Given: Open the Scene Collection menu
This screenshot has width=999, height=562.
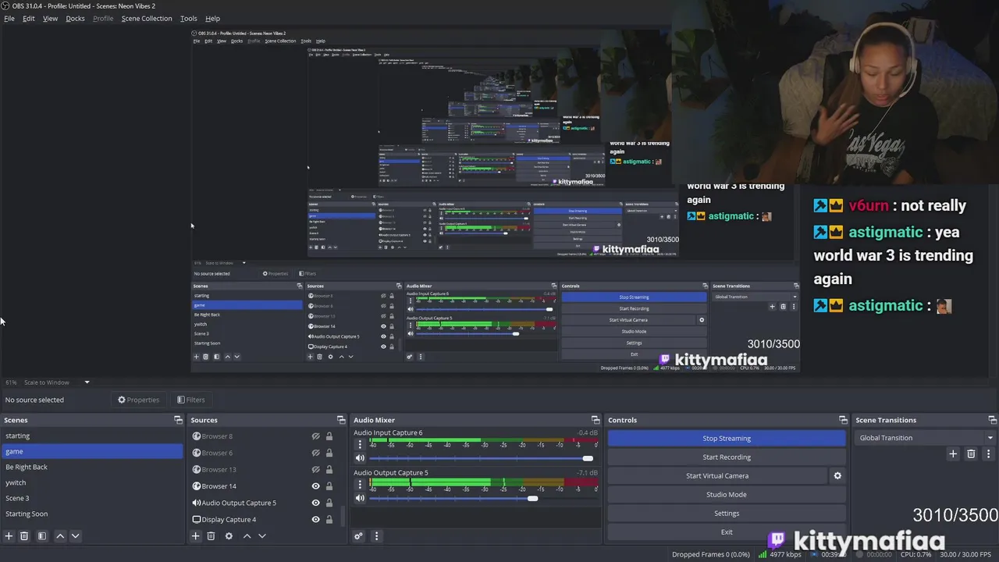Looking at the screenshot, I should point(147,18).
